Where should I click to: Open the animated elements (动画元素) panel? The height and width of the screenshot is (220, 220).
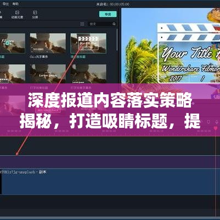[17, 15]
